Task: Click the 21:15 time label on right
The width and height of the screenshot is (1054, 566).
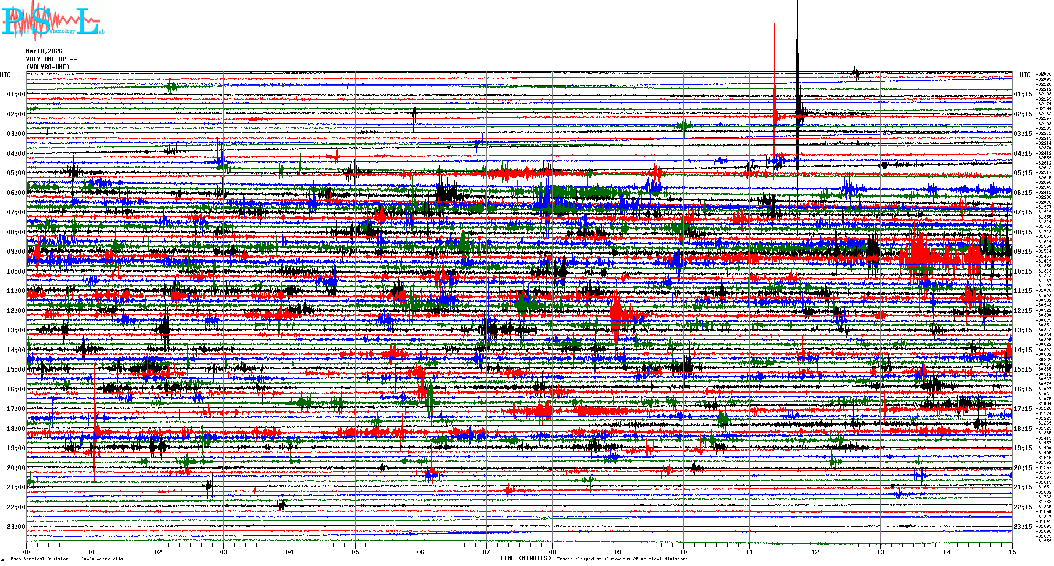Action: click(x=1023, y=487)
